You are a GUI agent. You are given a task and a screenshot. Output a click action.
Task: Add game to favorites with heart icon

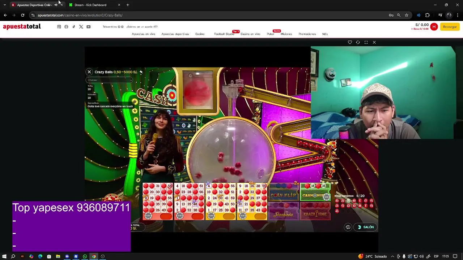pyautogui.click(x=350, y=42)
